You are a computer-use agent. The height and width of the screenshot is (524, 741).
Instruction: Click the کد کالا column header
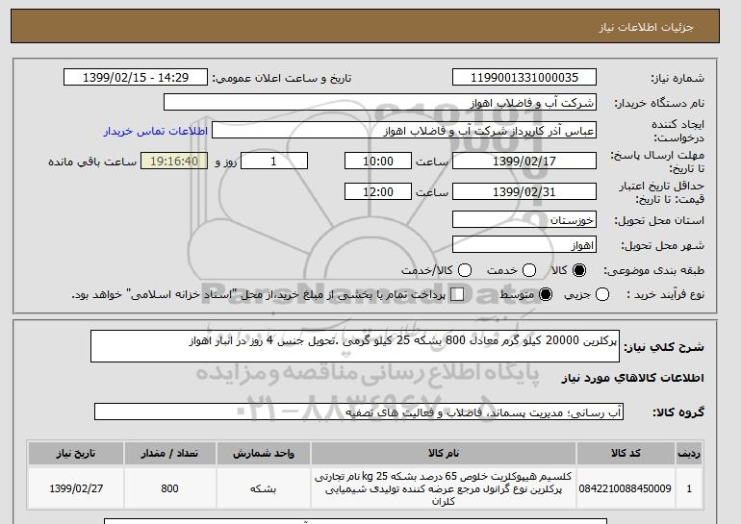pyautogui.click(x=626, y=453)
